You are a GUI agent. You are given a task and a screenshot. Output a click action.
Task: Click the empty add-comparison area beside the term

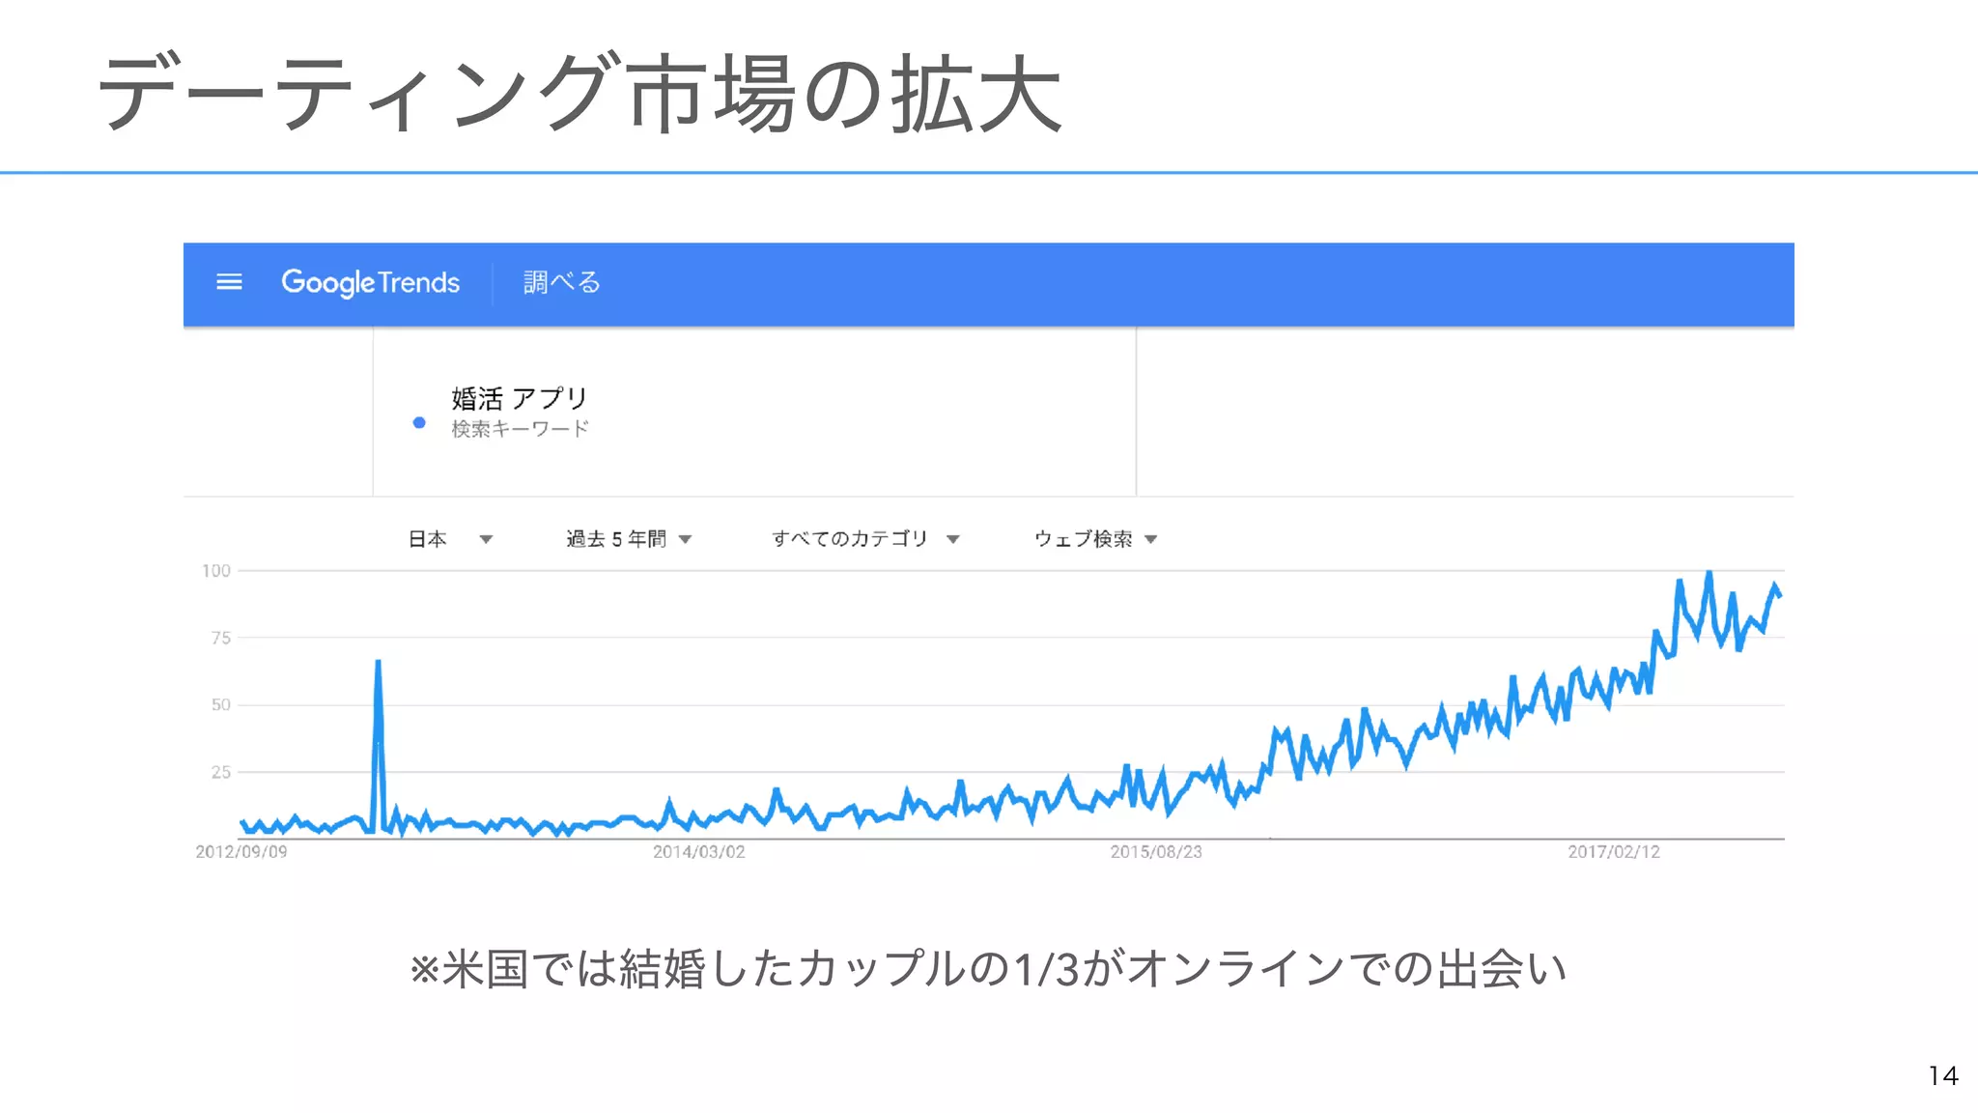1465,412
